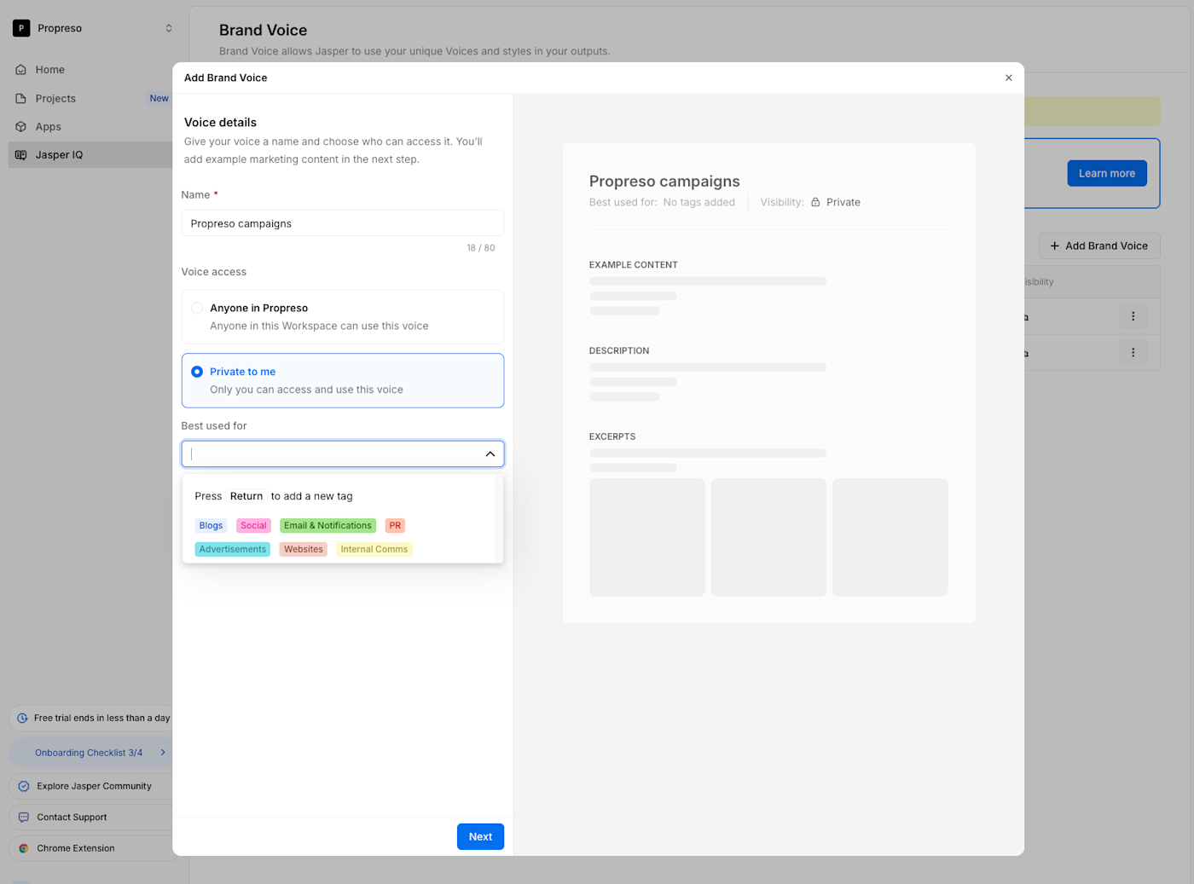Pick the PR tag
The width and height of the screenshot is (1194, 884).
click(395, 526)
